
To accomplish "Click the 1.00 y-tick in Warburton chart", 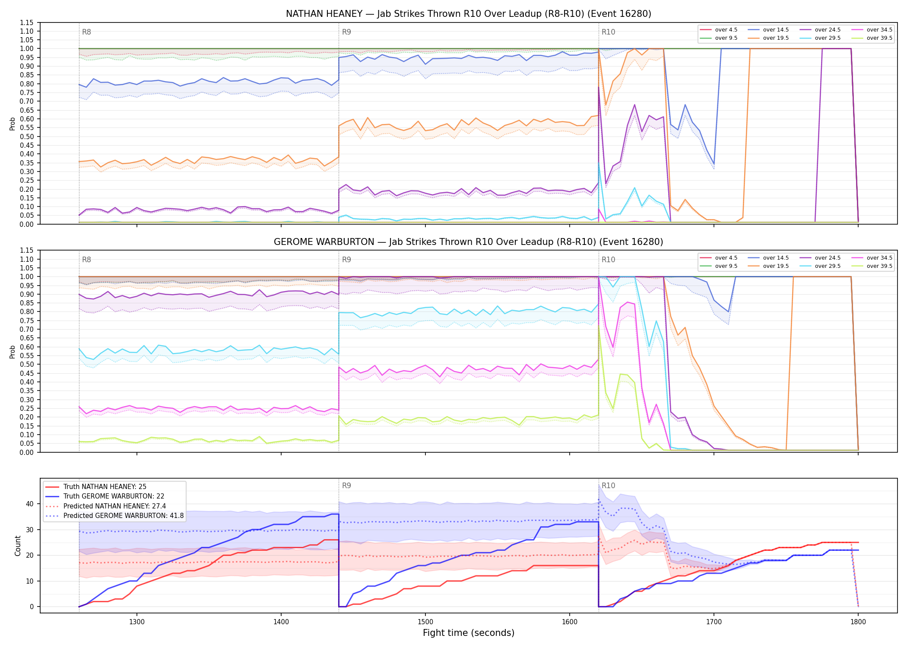I will click(x=27, y=276).
